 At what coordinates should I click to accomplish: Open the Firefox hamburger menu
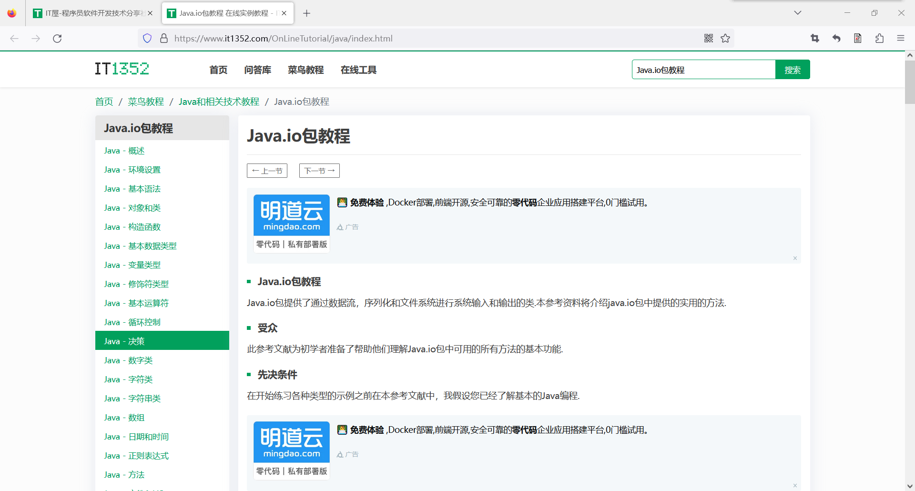[x=901, y=38]
